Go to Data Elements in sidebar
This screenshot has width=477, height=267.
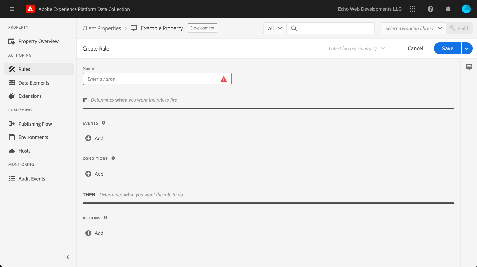(x=34, y=83)
